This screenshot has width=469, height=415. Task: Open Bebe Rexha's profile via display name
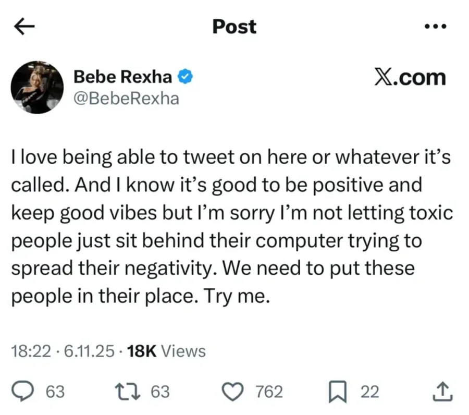click(x=122, y=76)
